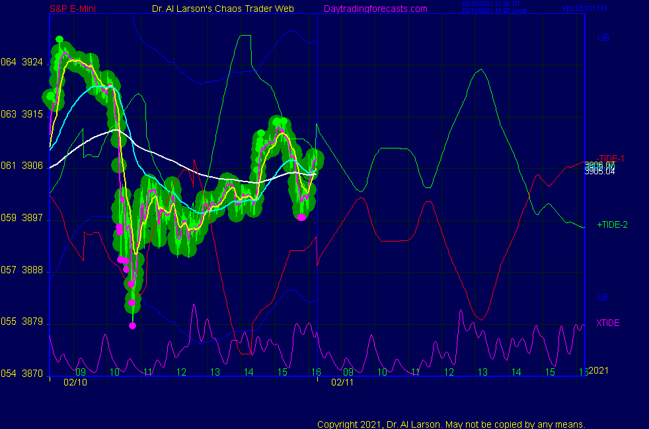
Task: Click the 2021 year label
Action: tap(599, 370)
